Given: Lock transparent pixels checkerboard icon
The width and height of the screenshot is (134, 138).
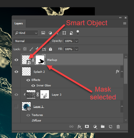Looking at the screenshot, I should pos(25,49).
